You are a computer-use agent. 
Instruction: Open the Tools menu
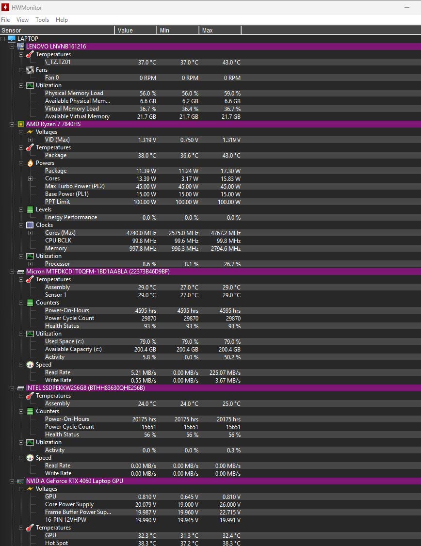click(42, 20)
